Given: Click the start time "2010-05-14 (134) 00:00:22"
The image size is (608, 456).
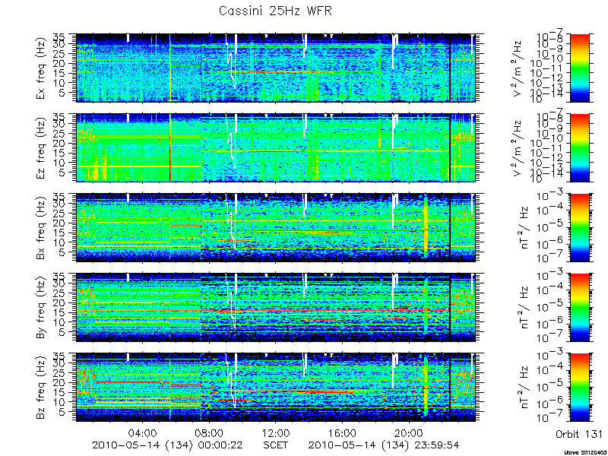Looking at the screenshot, I should [x=167, y=445].
